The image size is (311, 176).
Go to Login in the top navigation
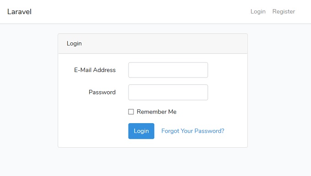258,11
